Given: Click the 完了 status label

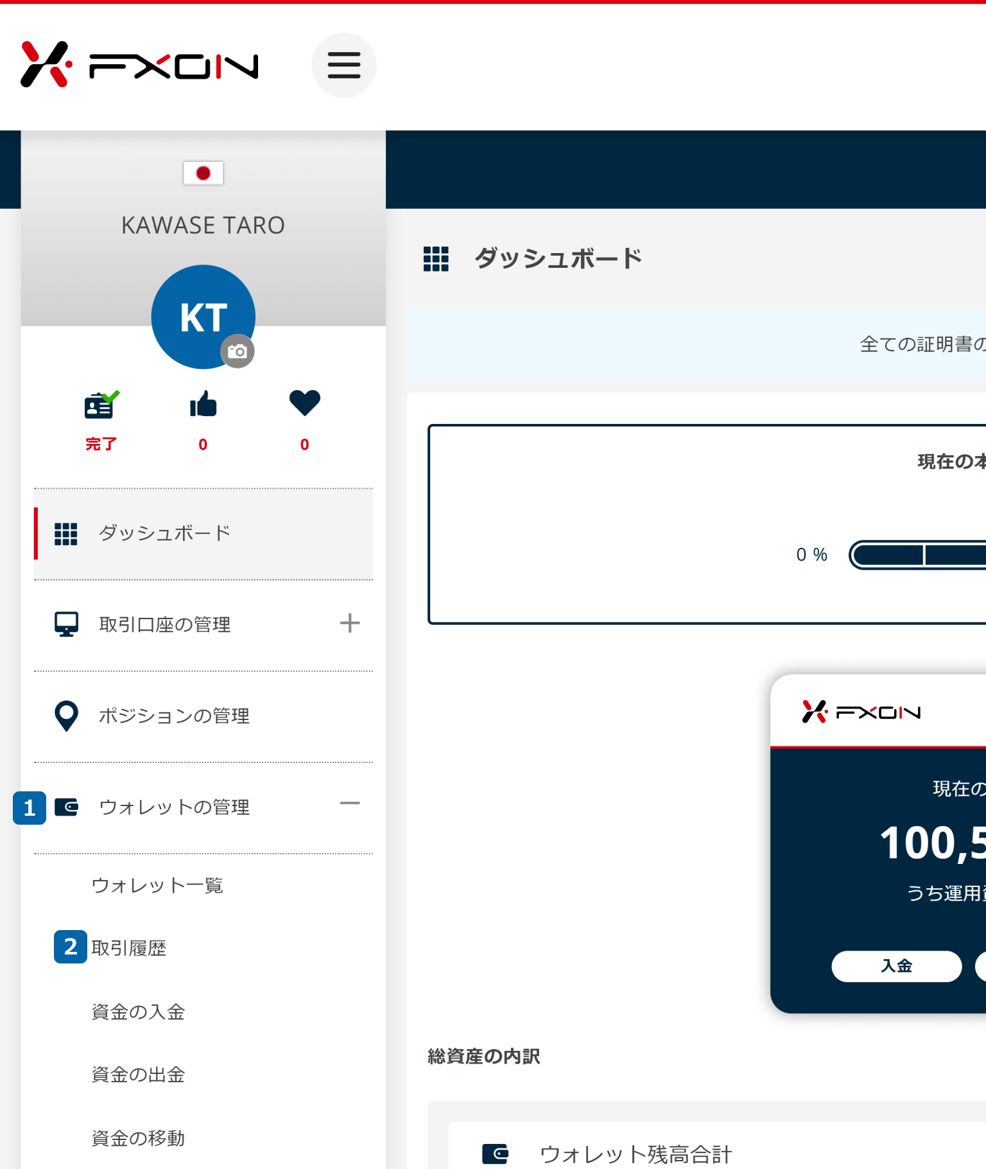Looking at the screenshot, I should (101, 444).
